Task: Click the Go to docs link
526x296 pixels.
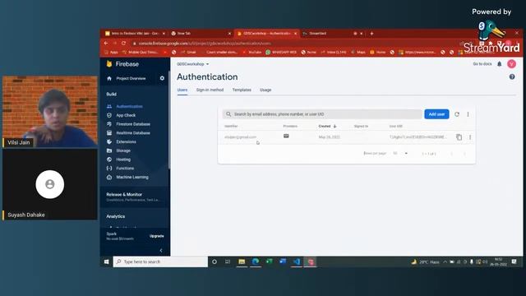Action: coord(482,64)
